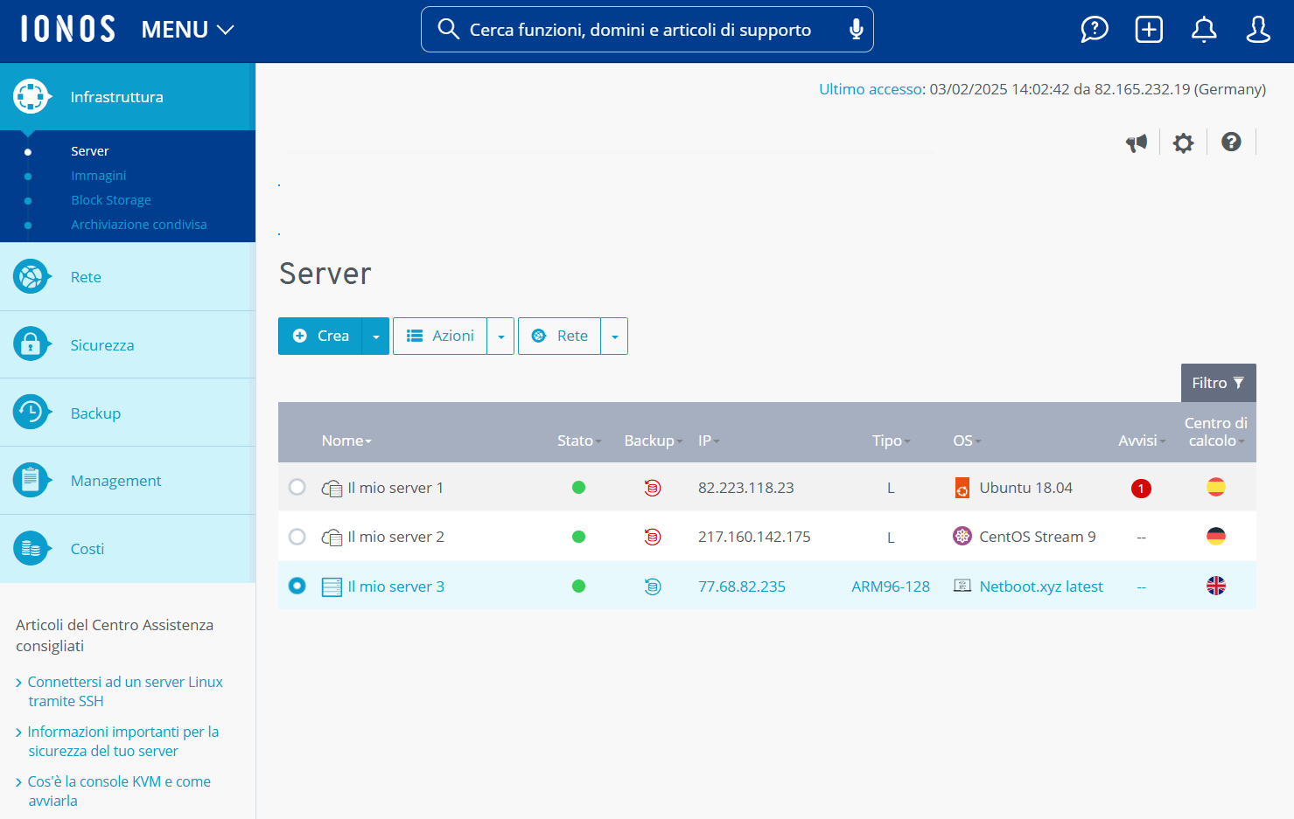Open the Infrastruttura section
The image size is (1294, 819).
click(x=128, y=97)
